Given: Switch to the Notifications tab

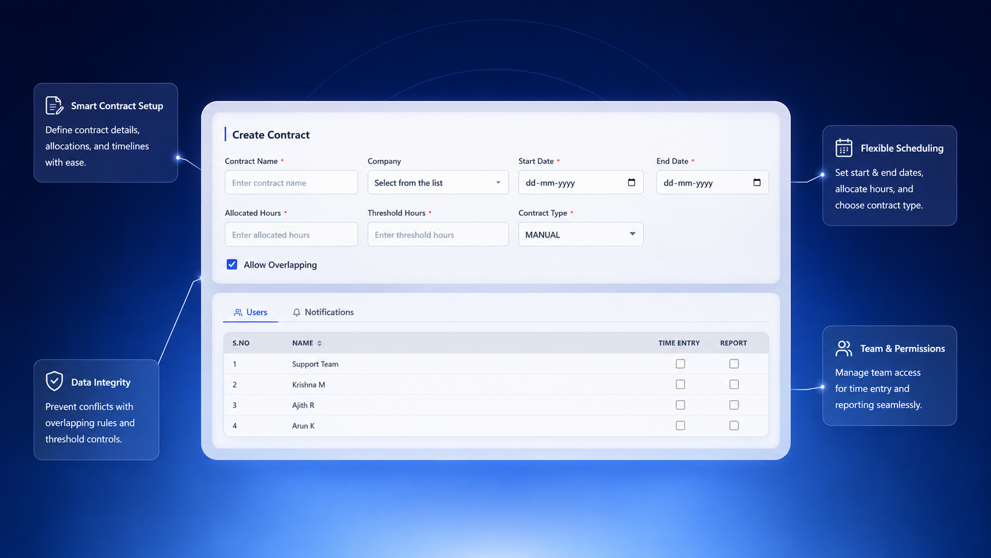Looking at the screenshot, I should (x=324, y=313).
